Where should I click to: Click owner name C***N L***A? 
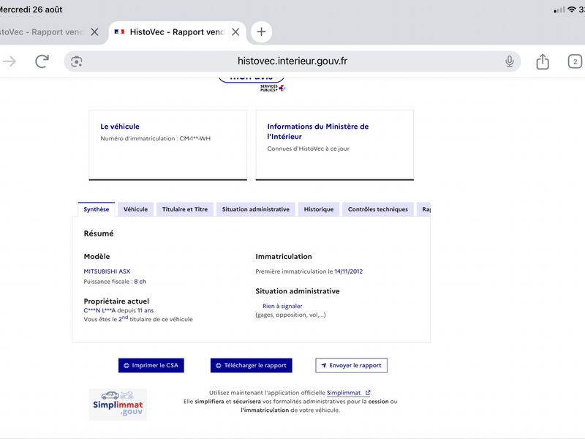tap(99, 310)
